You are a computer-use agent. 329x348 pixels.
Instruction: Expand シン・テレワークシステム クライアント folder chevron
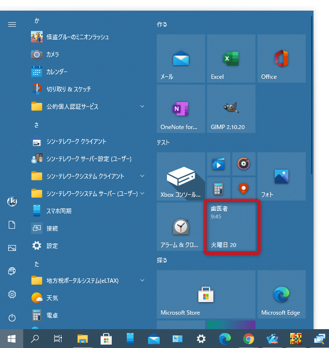click(x=142, y=176)
